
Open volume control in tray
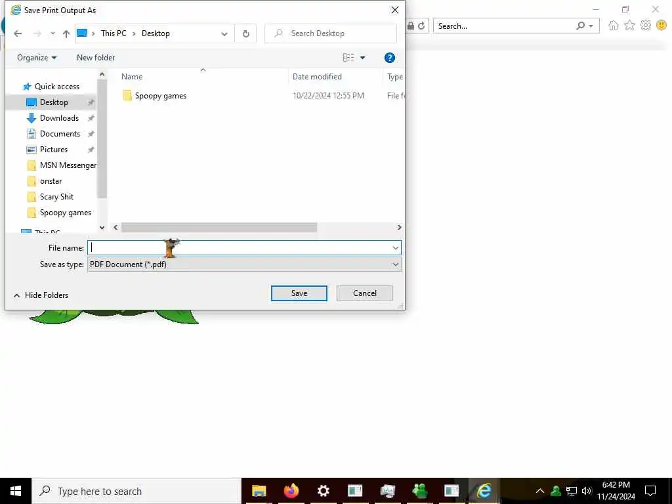coord(587,491)
